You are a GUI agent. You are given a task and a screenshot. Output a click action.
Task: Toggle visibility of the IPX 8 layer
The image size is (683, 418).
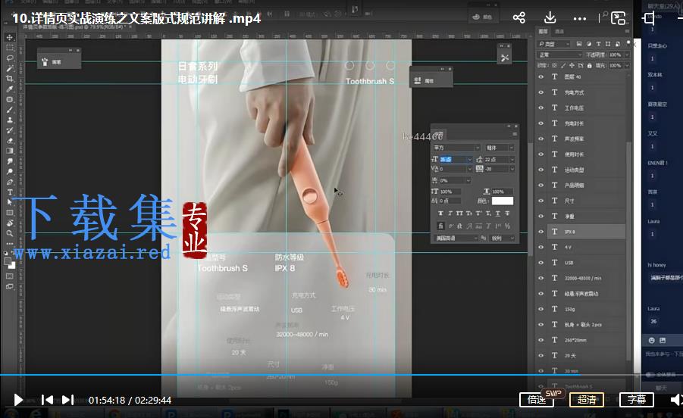pyautogui.click(x=541, y=232)
